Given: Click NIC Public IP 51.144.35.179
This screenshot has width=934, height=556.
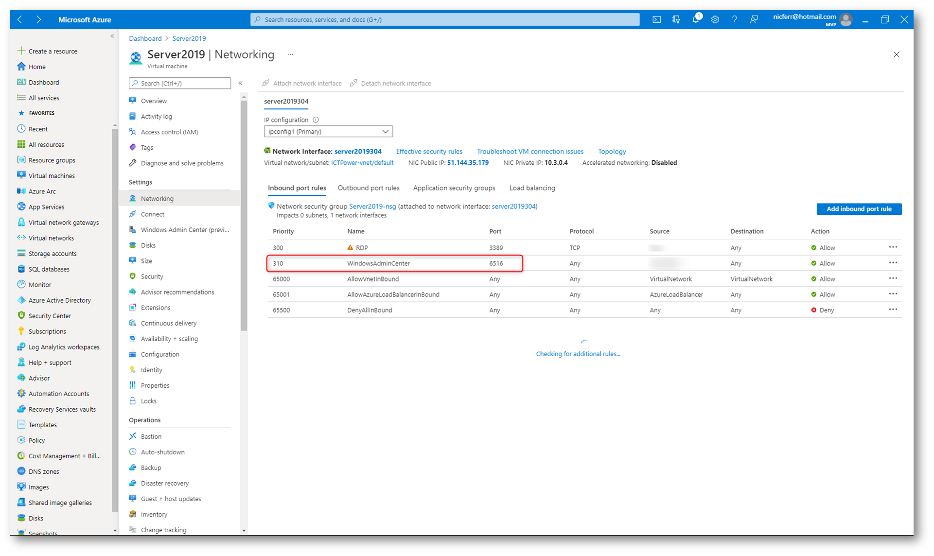Looking at the screenshot, I should click(468, 163).
